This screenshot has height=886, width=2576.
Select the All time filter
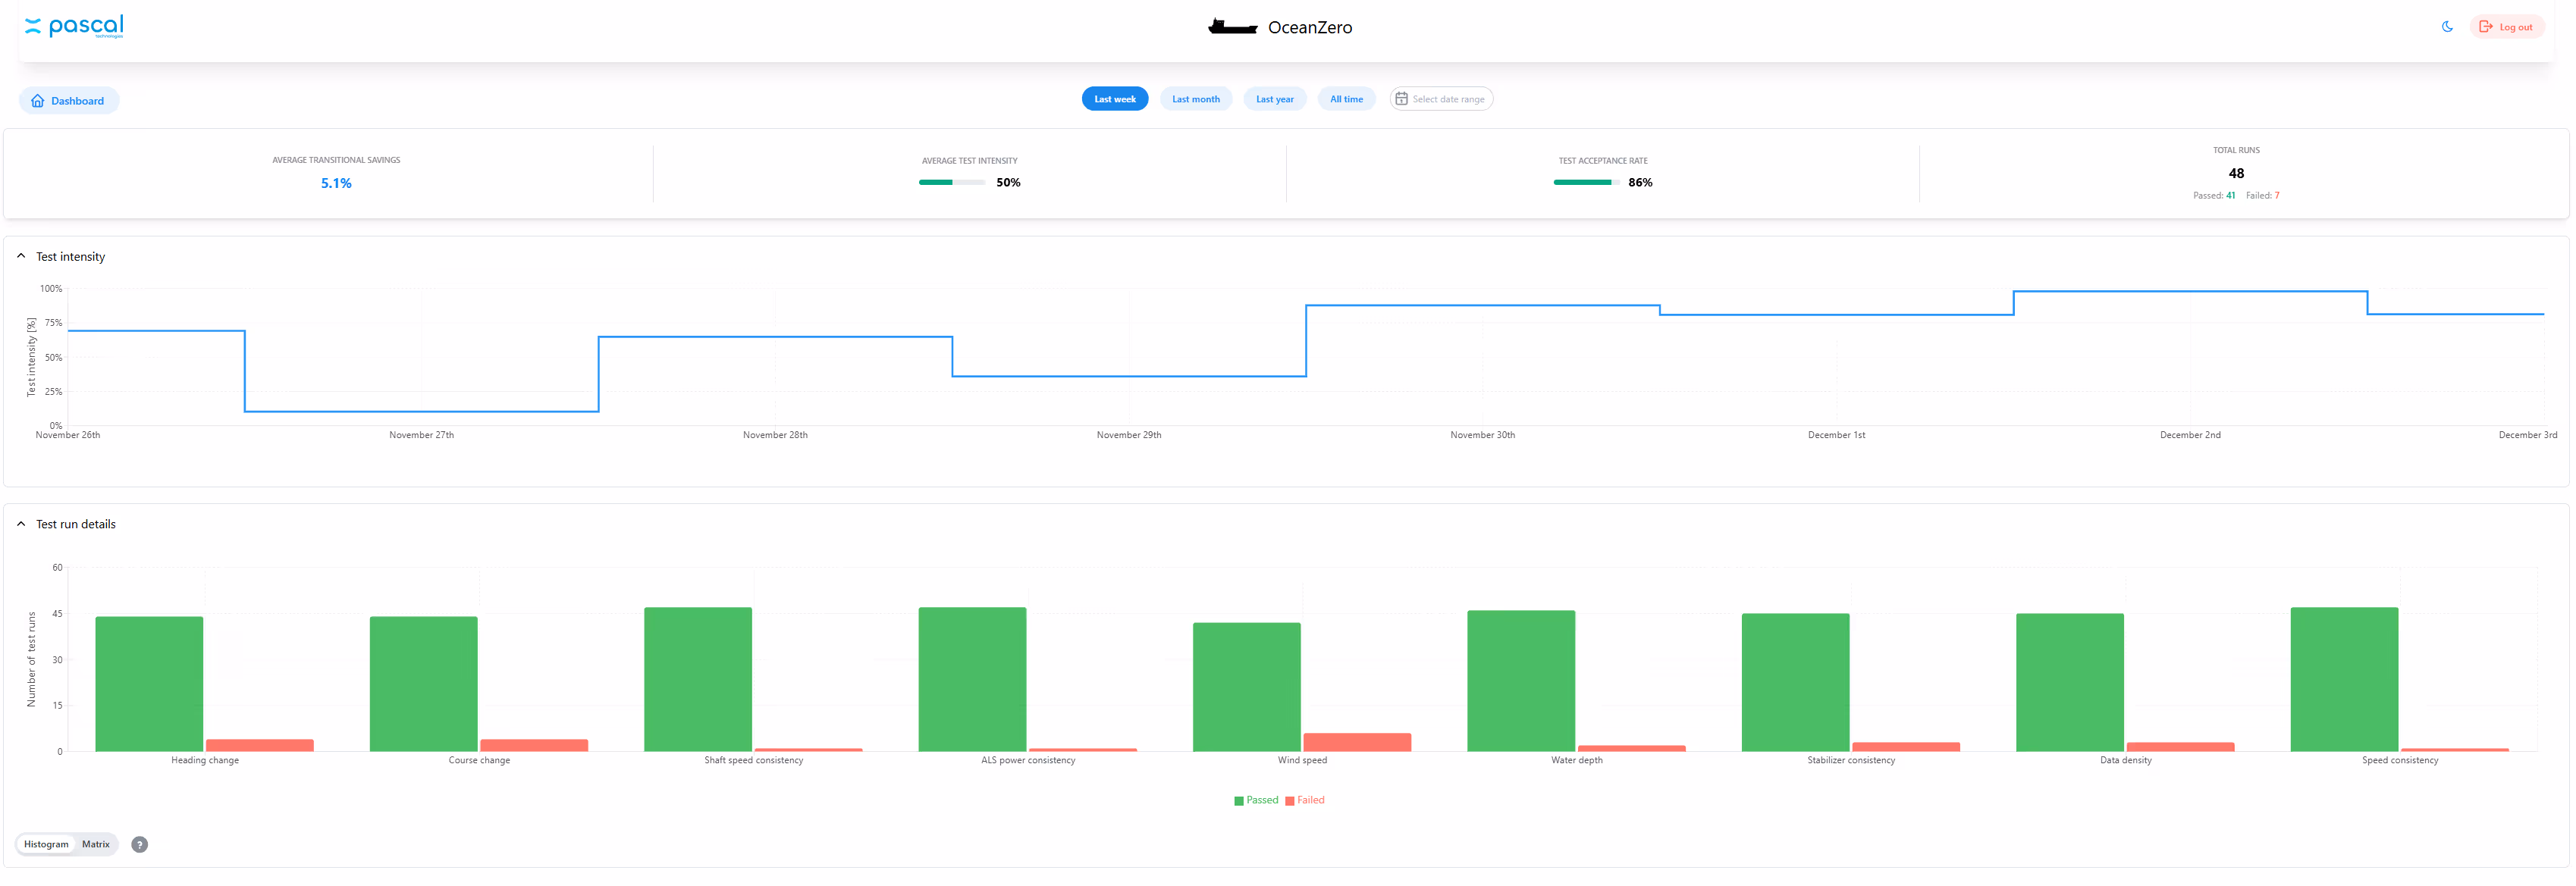coord(1347,98)
